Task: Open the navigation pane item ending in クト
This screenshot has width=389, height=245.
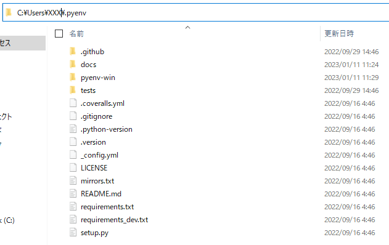Action: click(6, 116)
